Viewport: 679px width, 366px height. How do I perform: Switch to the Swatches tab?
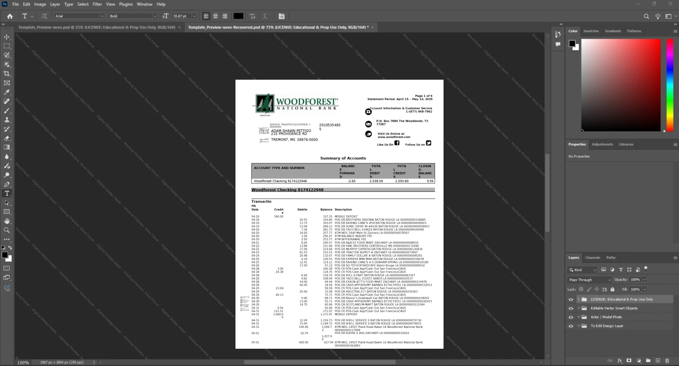click(x=591, y=31)
